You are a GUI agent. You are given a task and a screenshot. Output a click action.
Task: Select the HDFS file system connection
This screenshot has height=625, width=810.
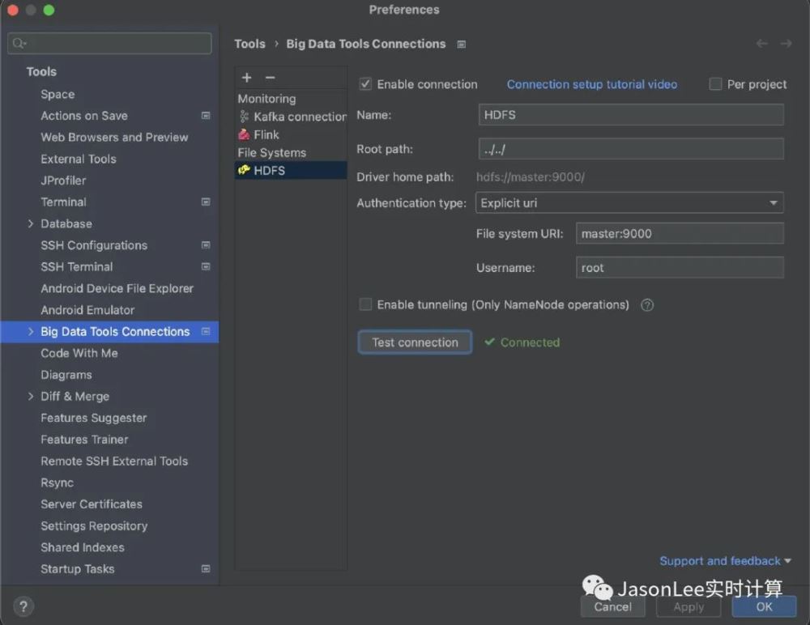pyautogui.click(x=268, y=171)
